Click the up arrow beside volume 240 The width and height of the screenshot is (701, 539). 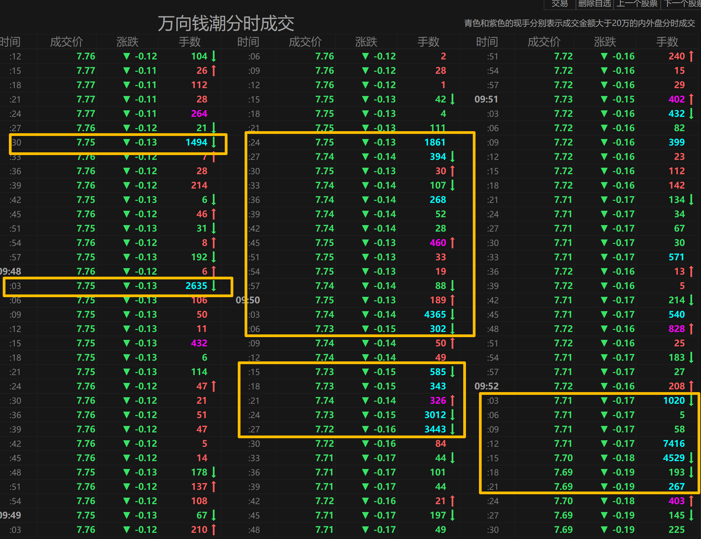tap(691, 56)
